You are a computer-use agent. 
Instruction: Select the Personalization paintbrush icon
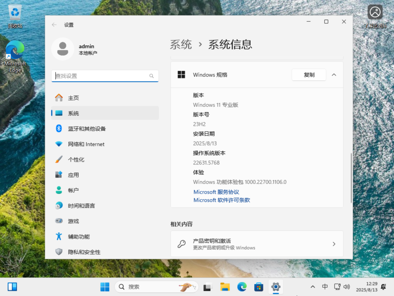[x=59, y=159]
